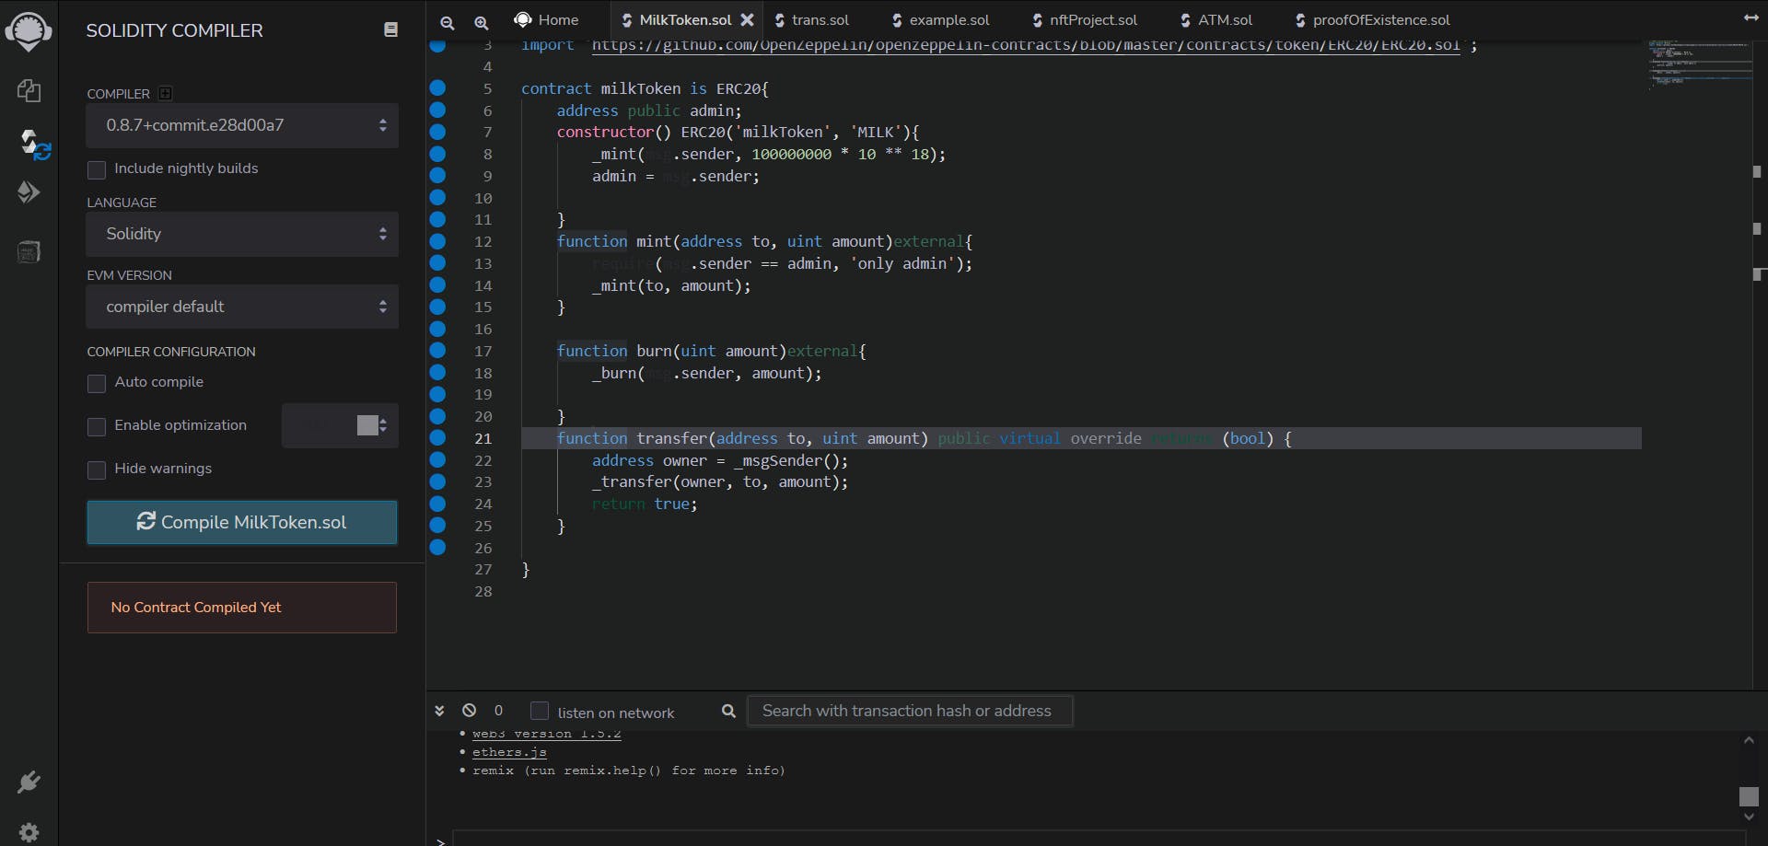Click the breakpoint dot on line 5

tap(437, 87)
